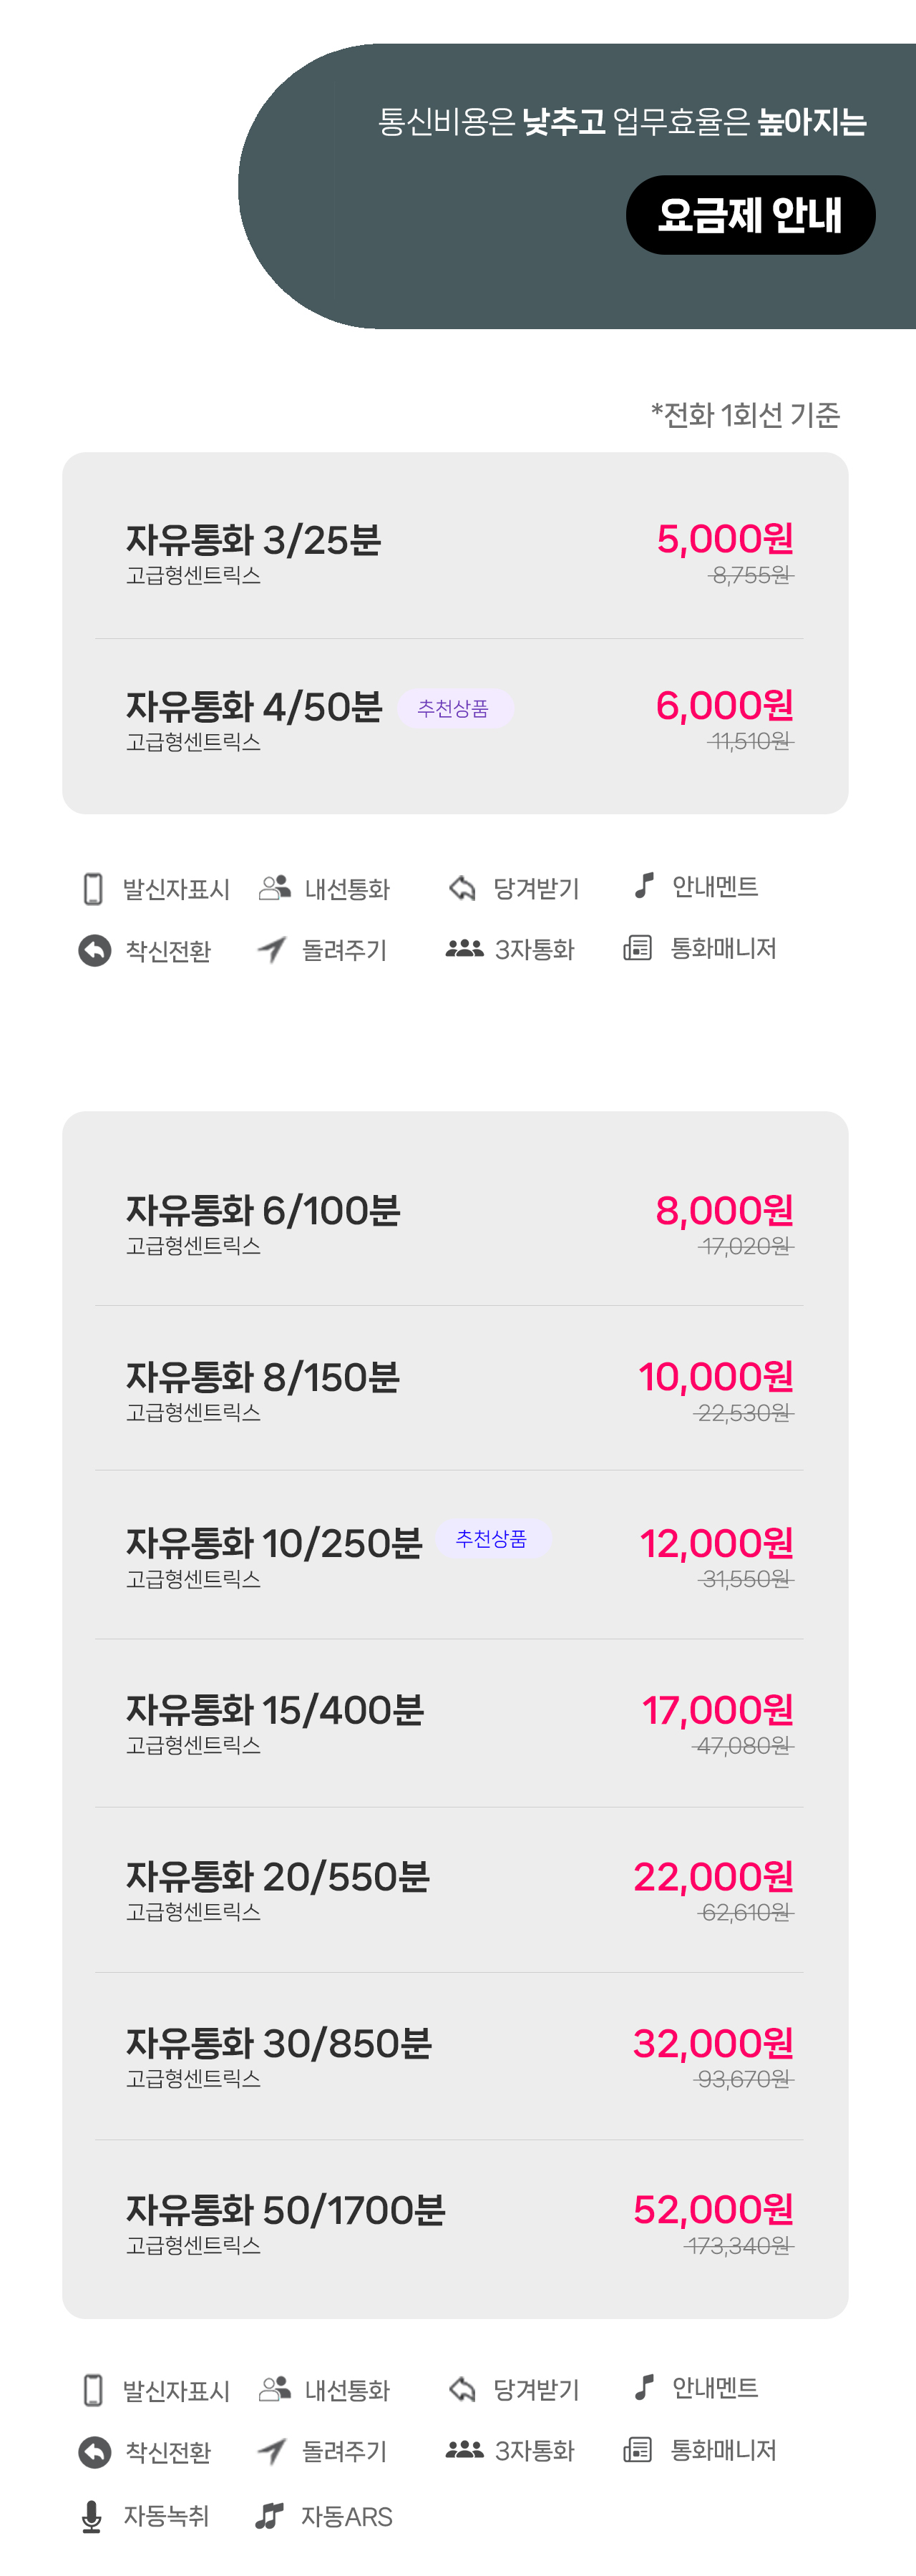This screenshot has height=2576, width=916.
Task: Click the 돌려주기 paper-plane icon in the first feature list
Action: [272, 950]
